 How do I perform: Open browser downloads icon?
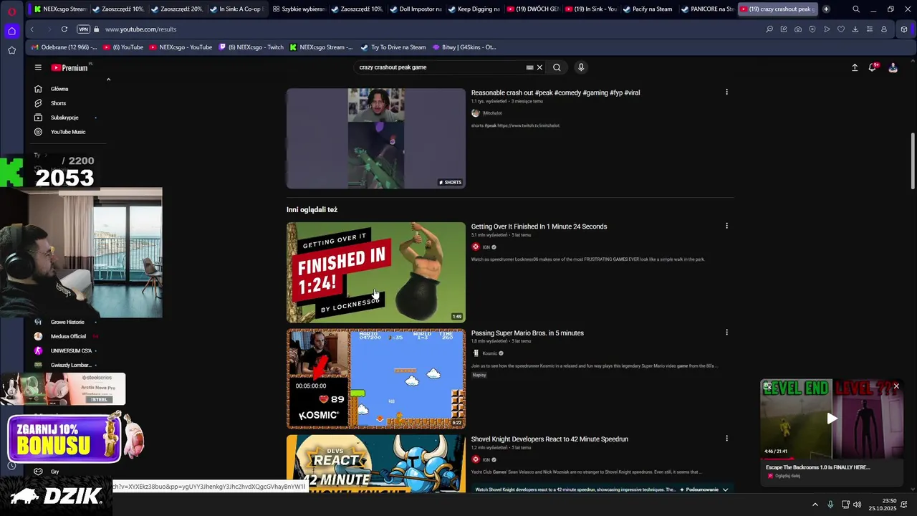pos(855,29)
